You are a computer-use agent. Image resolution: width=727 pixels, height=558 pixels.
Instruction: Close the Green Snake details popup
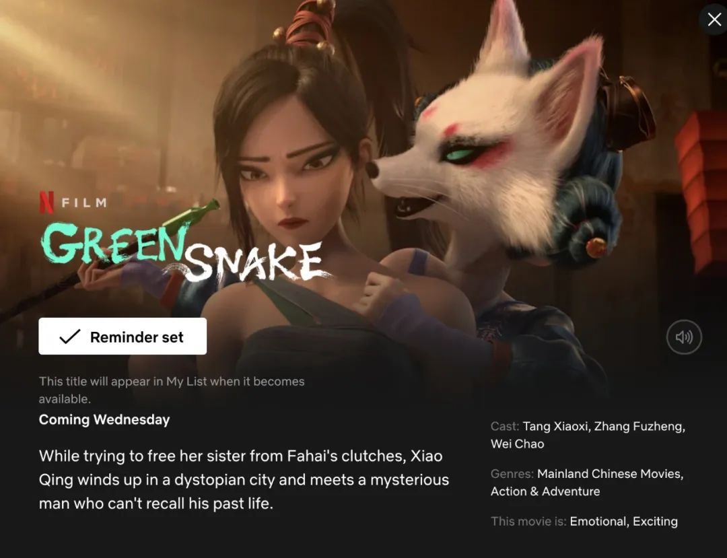coord(714,19)
